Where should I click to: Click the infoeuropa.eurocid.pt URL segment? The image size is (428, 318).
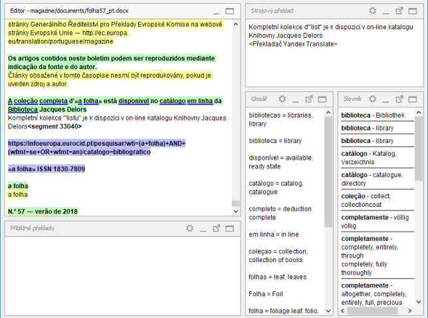tap(96, 148)
